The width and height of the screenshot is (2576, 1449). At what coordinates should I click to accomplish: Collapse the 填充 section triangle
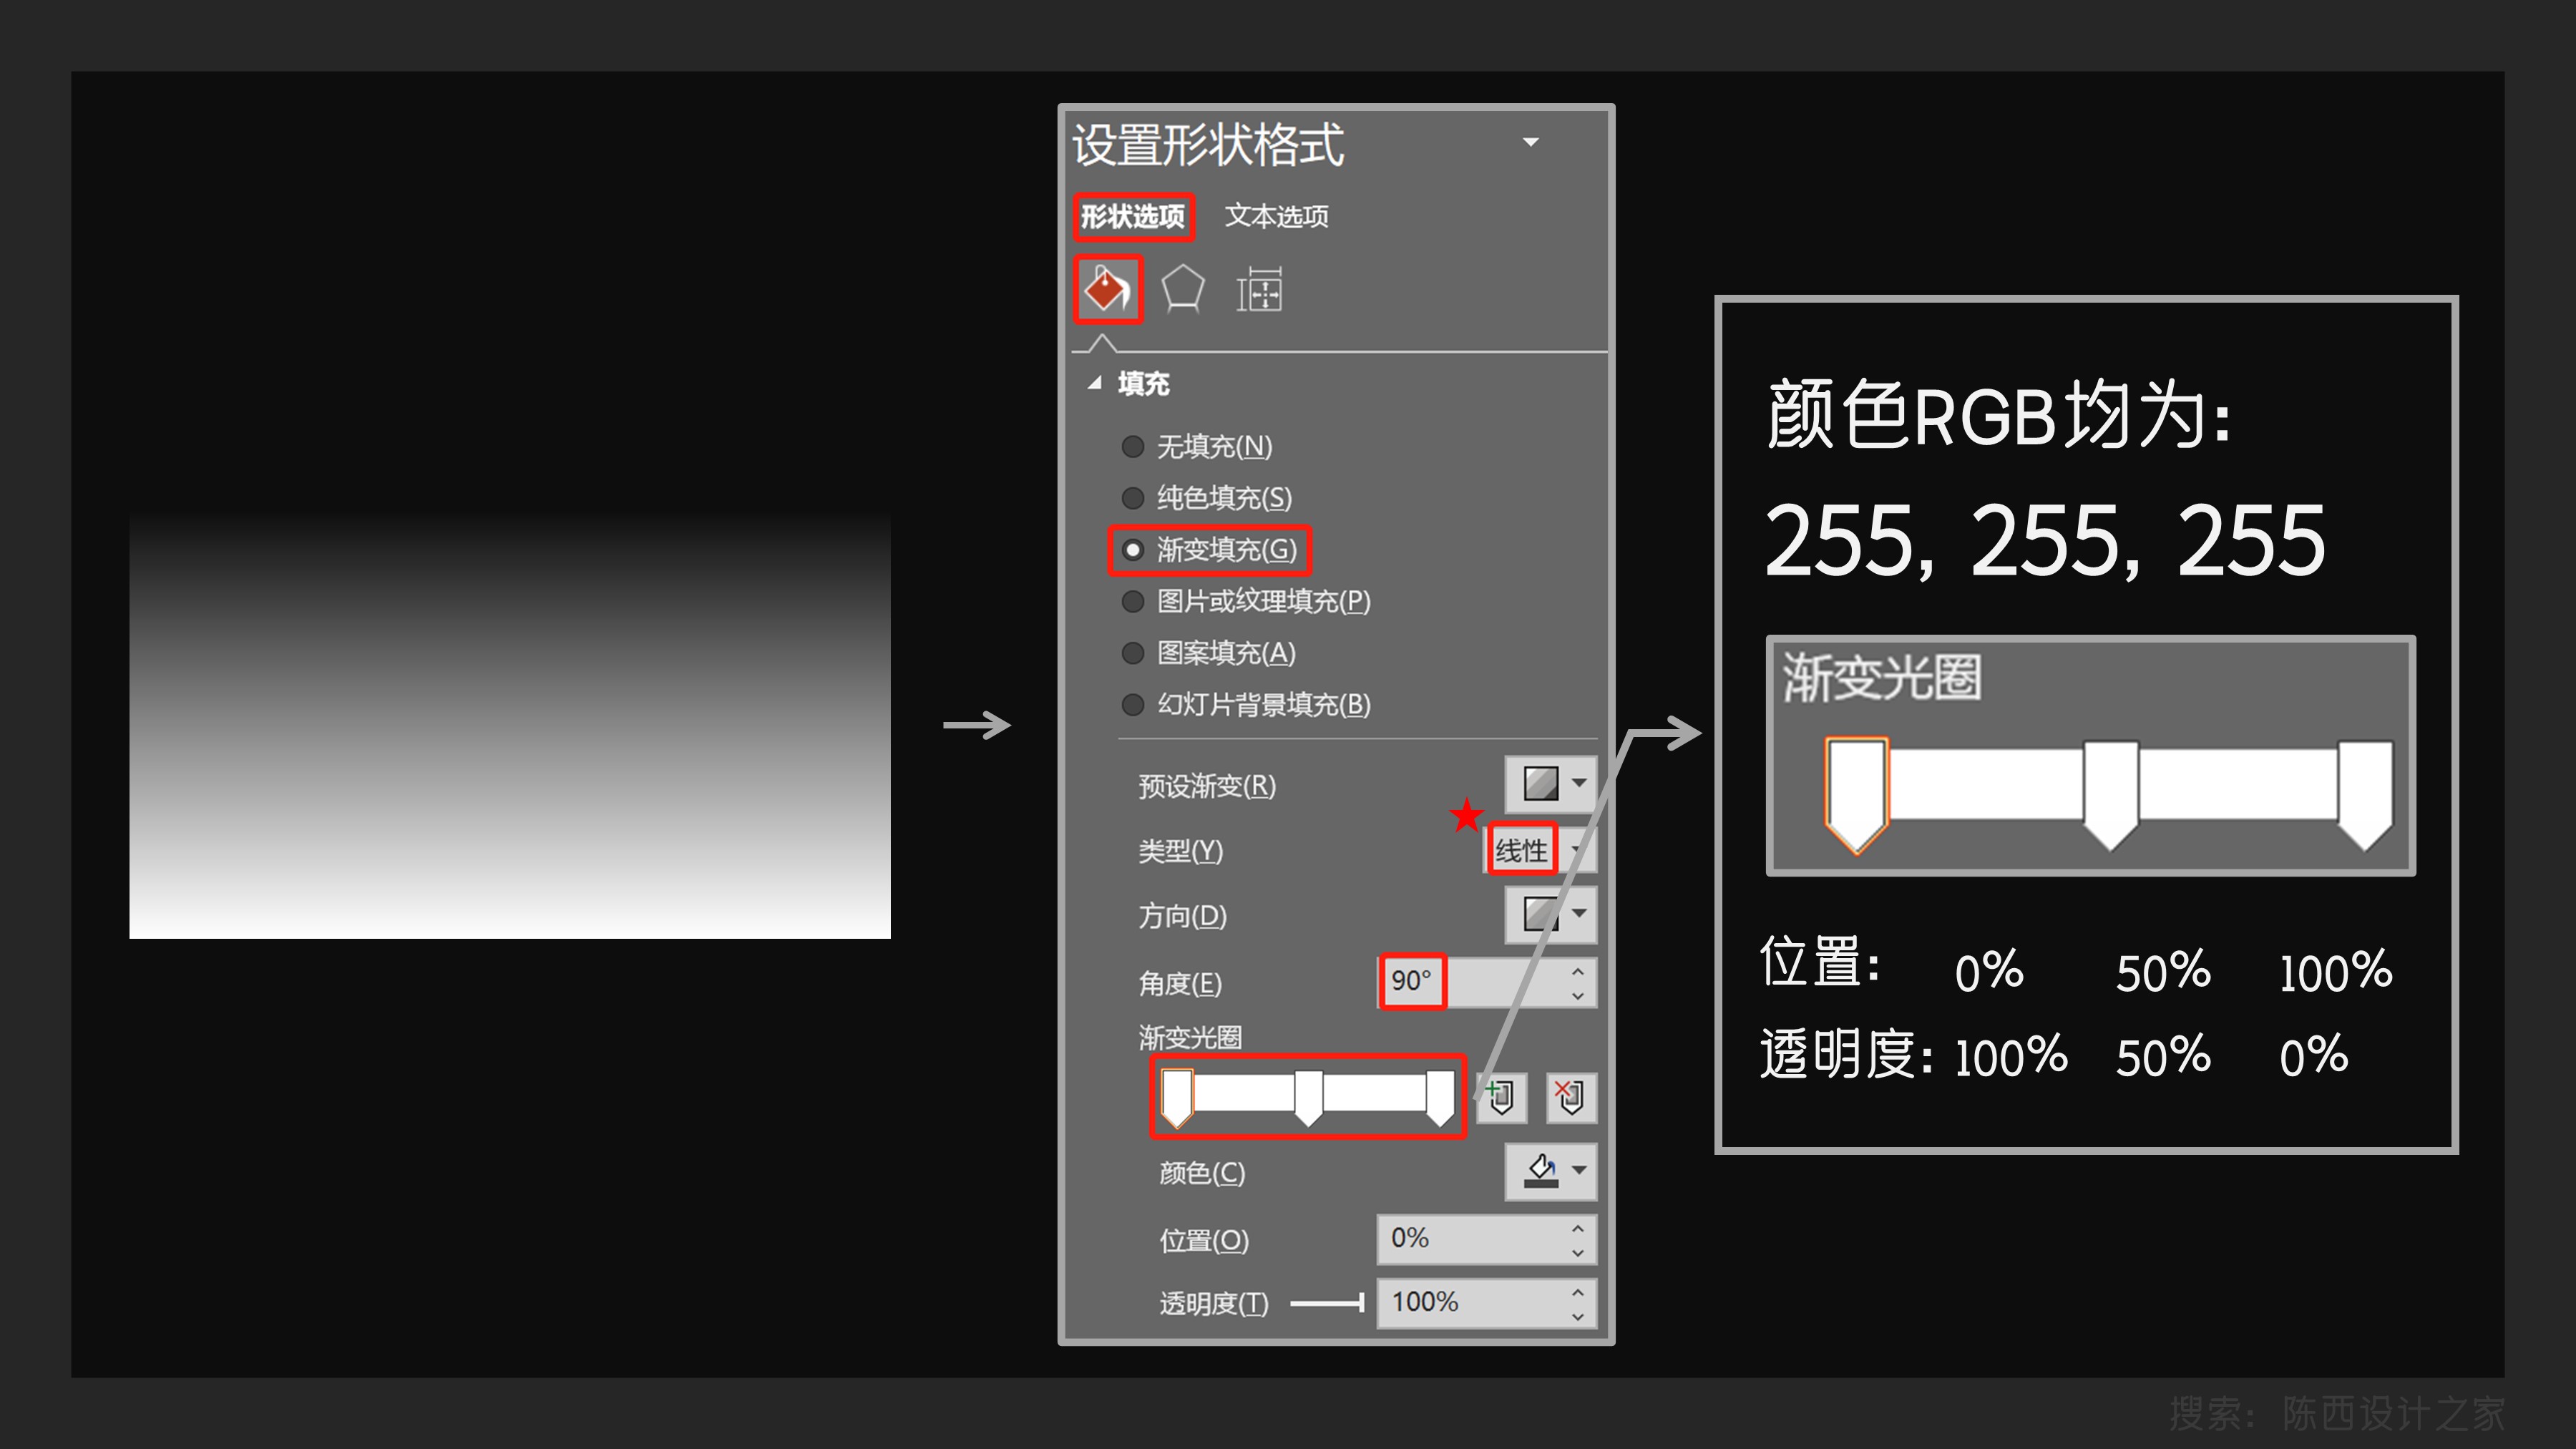[1095, 383]
